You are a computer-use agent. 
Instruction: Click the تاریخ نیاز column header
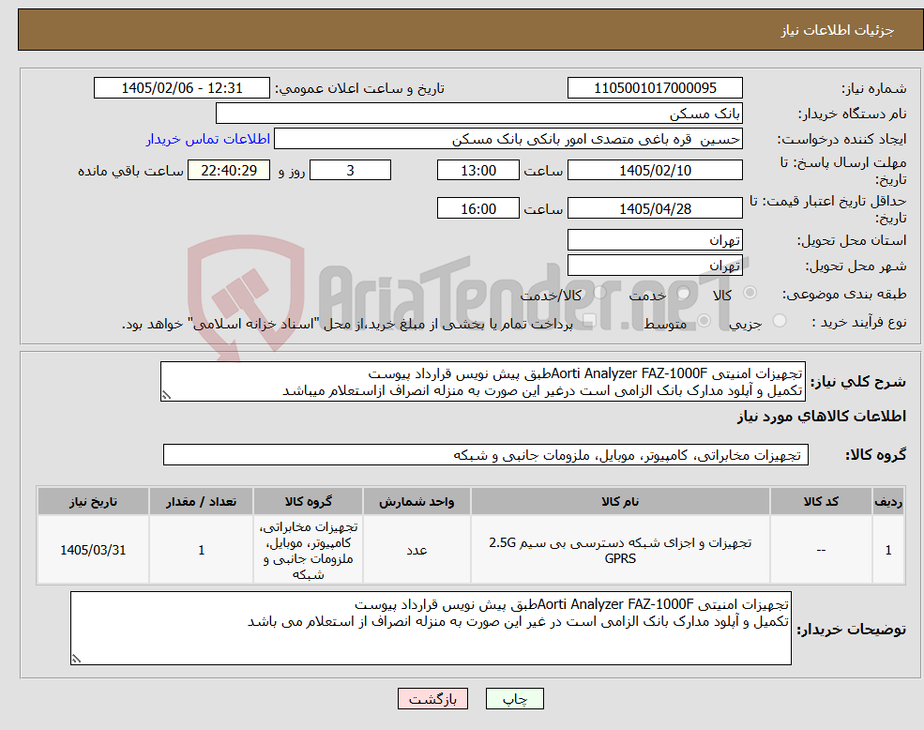(93, 501)
